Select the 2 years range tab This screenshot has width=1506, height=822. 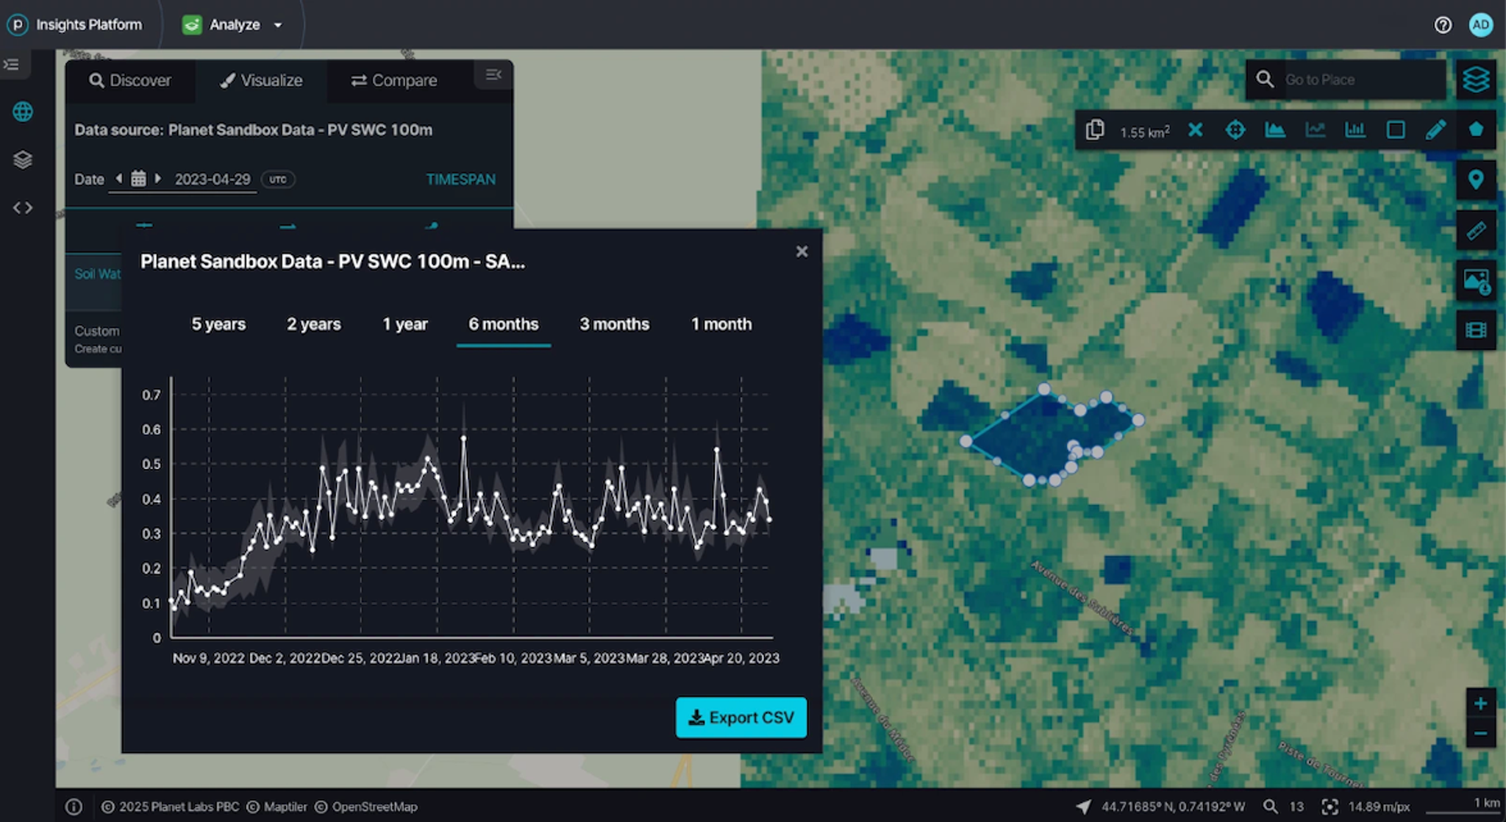point(314,324)
